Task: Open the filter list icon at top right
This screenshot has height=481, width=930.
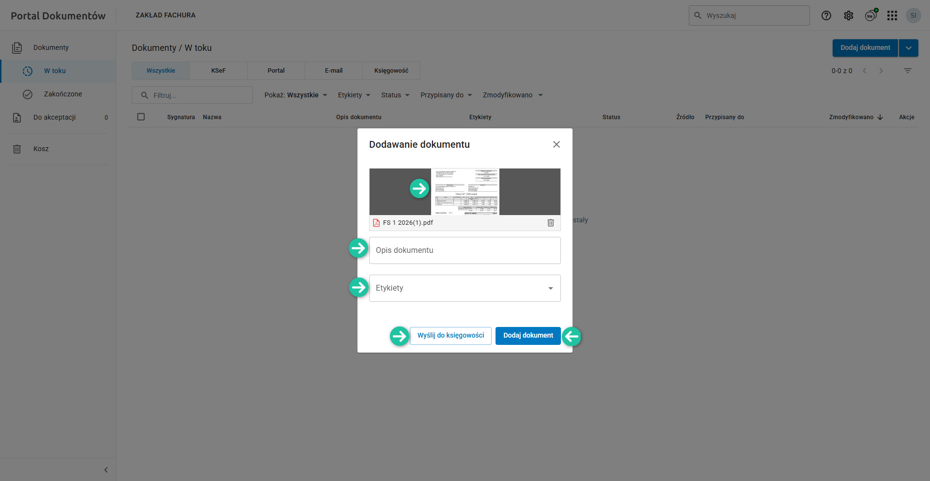Action: pos(907,71)
